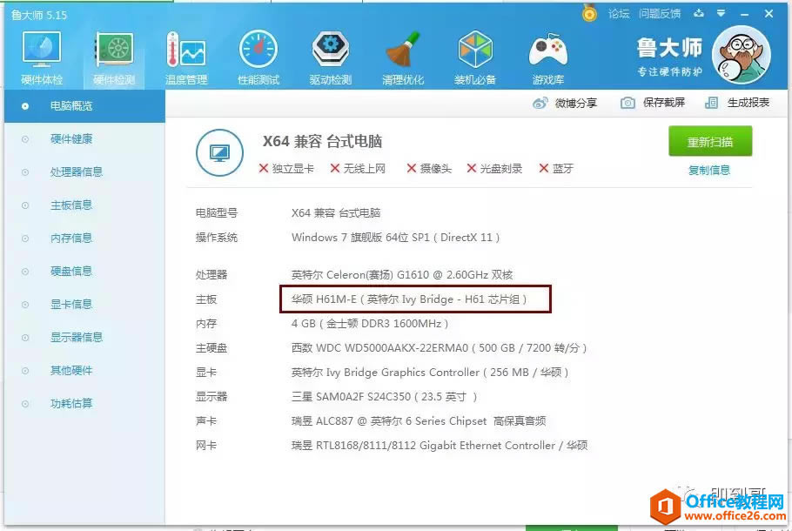Open 游戏库 game library

pos(548,58)
